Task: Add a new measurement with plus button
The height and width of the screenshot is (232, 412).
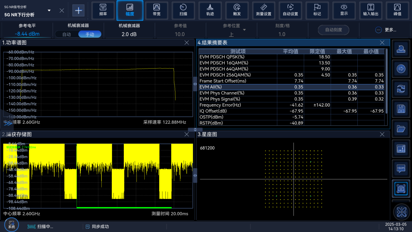Action: click(x=78, y=10)
